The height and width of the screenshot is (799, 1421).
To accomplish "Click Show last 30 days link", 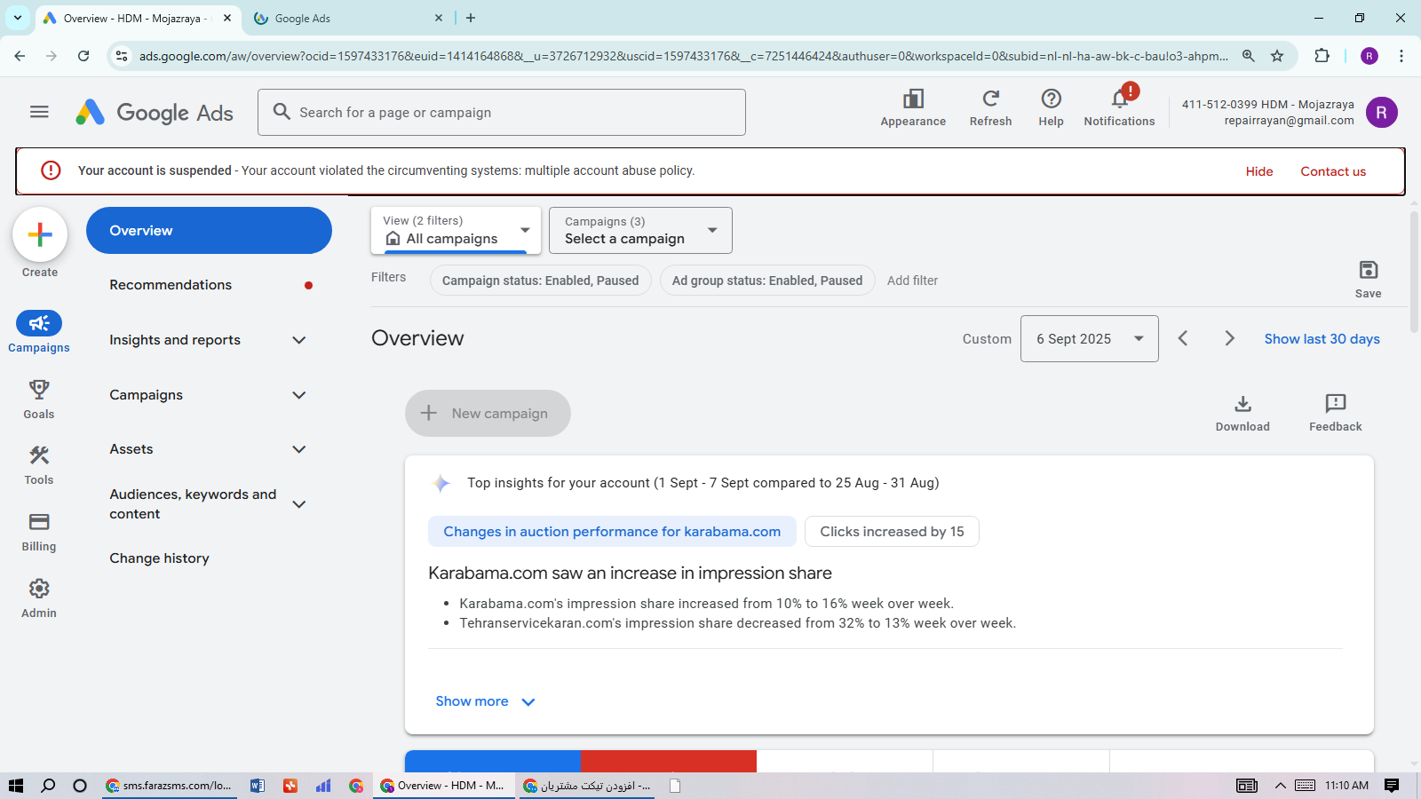I will tap(1322, 339).
